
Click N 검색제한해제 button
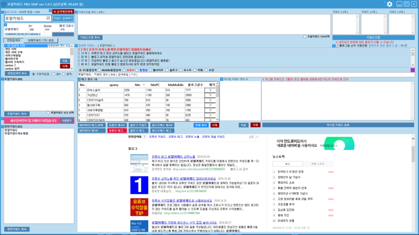click(63, 11)
